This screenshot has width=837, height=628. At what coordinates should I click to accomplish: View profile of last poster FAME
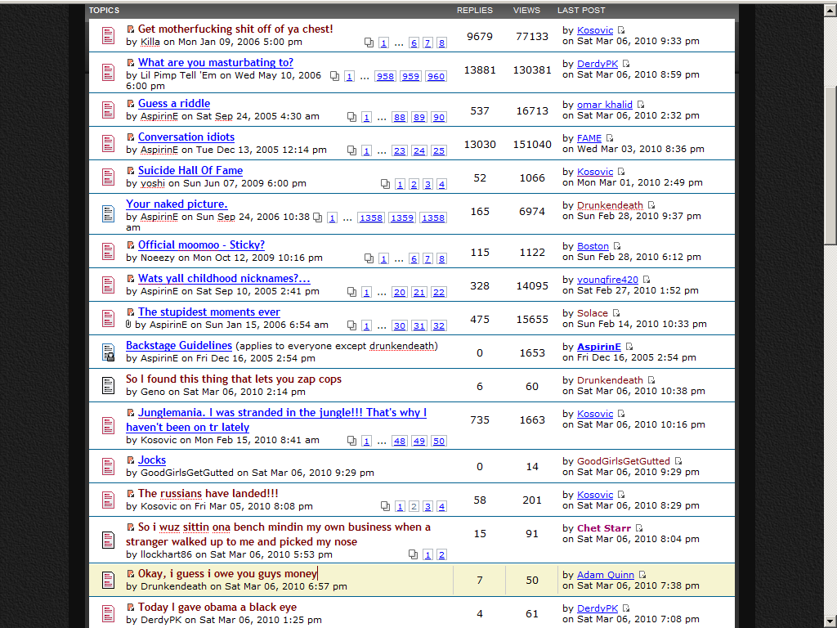pyautogui.click(x=589, y=138)
